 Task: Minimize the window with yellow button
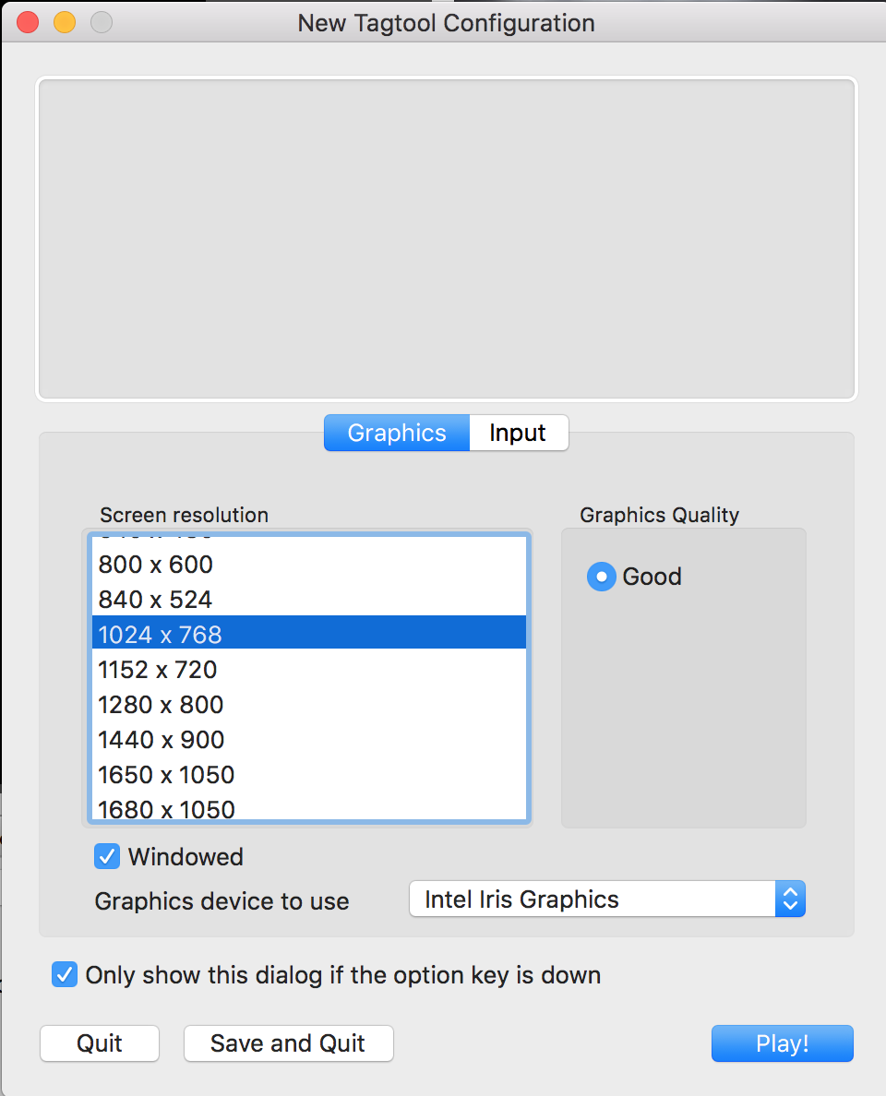[x=65, y=23]
